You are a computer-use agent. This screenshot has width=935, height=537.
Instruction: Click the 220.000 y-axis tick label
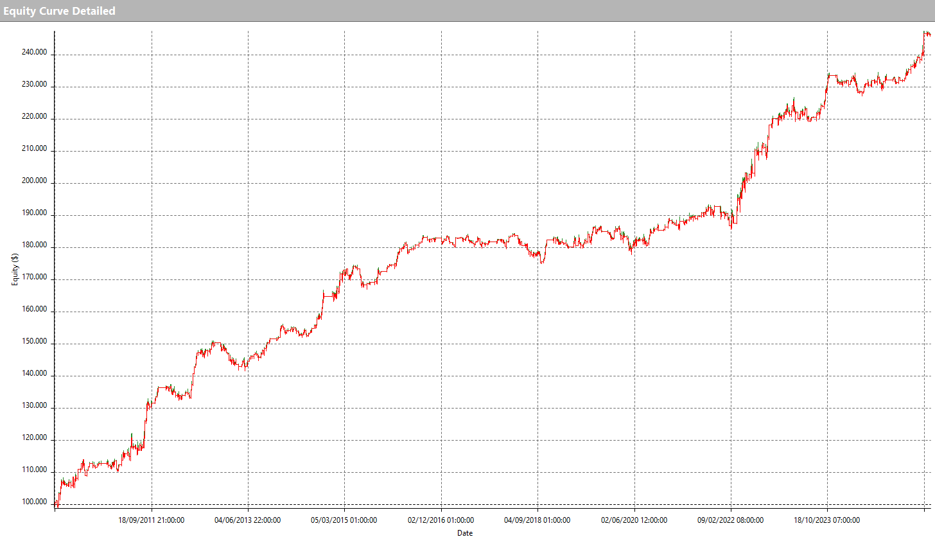pos(34,117)
